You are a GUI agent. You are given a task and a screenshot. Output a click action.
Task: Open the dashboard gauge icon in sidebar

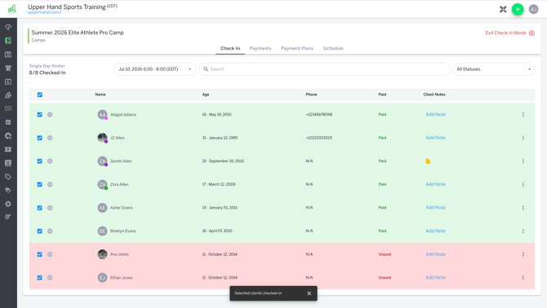(8, 27)
